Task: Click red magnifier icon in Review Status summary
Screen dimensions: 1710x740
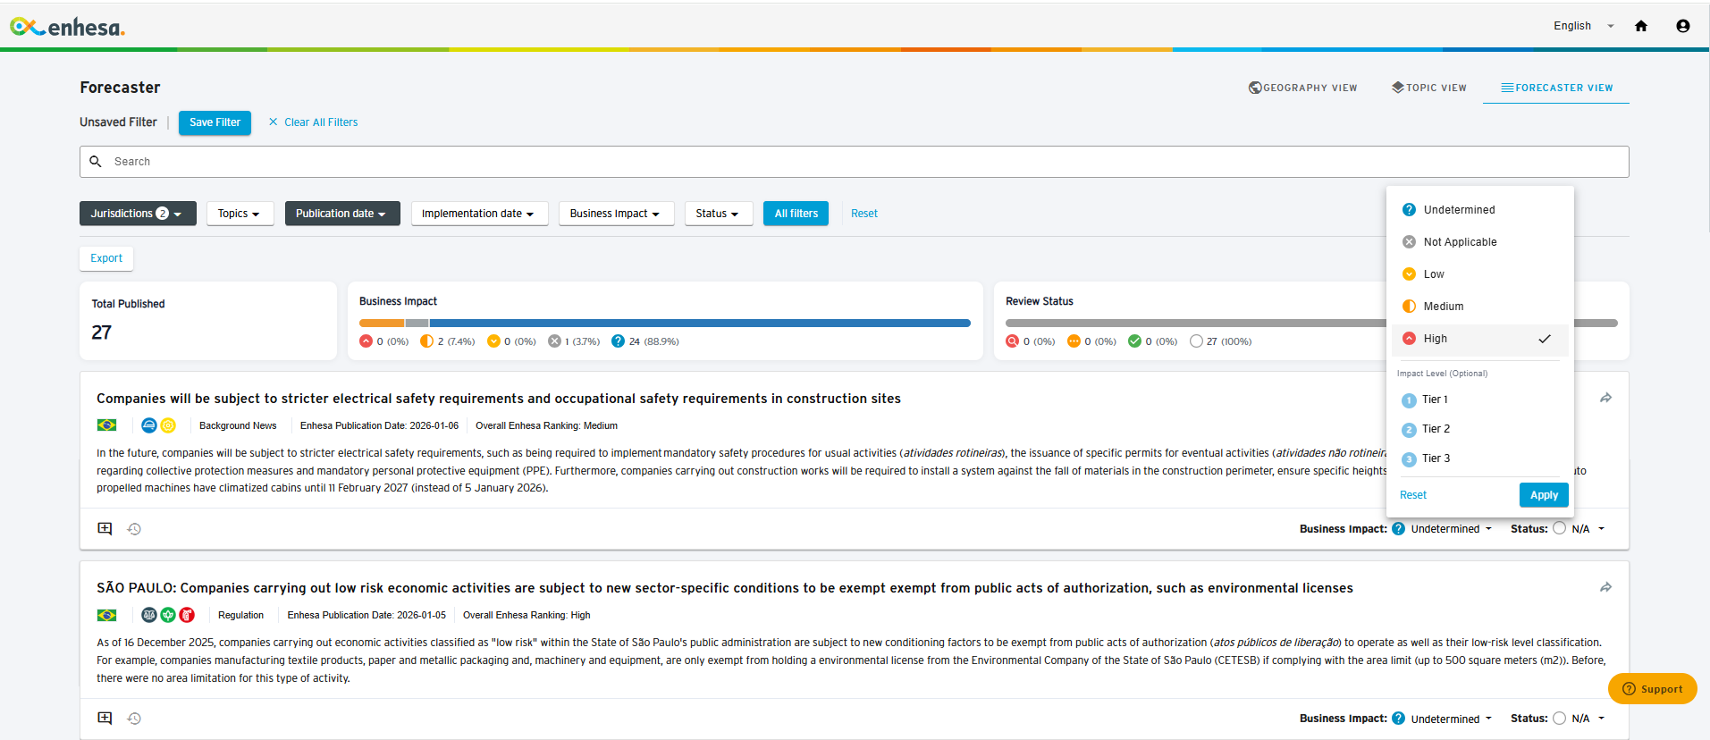Action: [1012, 341]
